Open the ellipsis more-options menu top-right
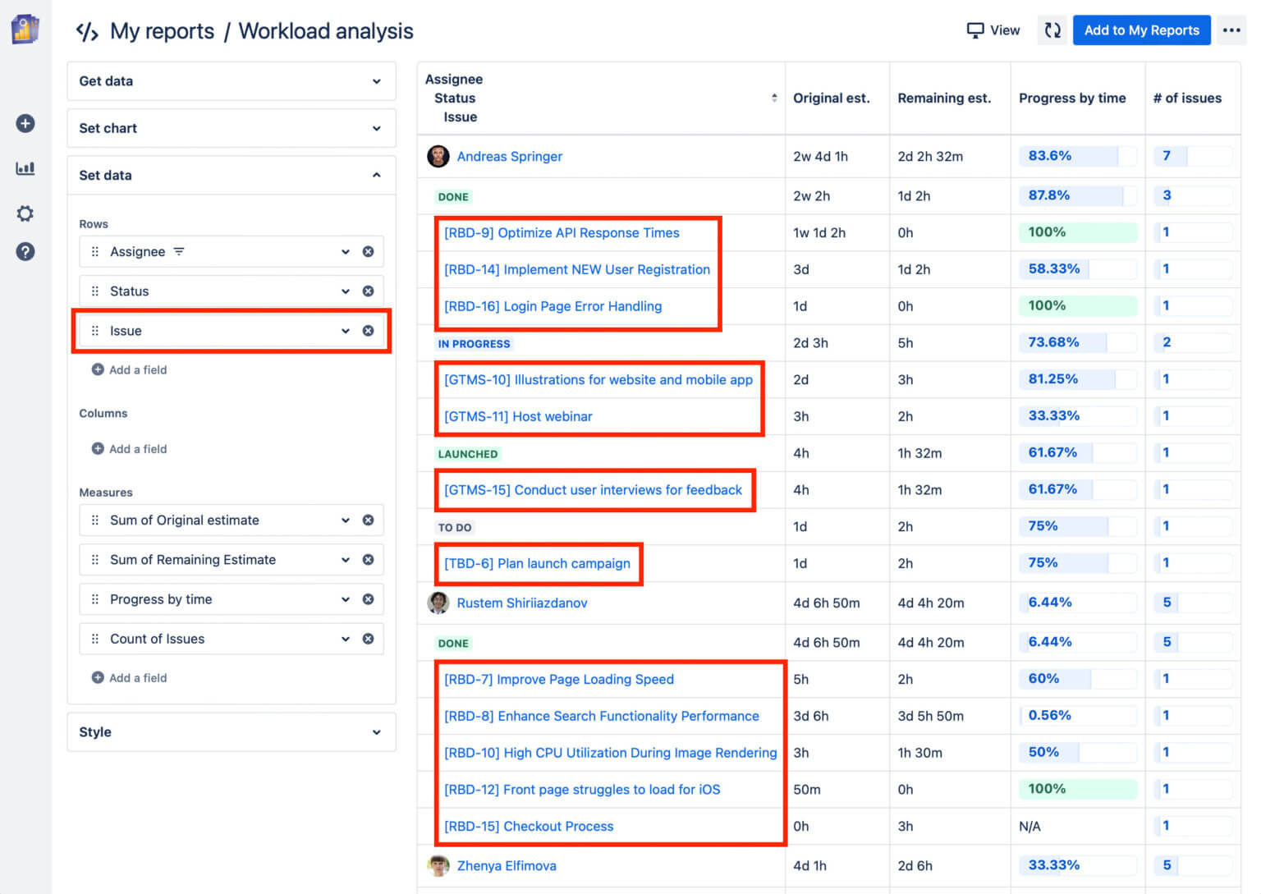Image resolution: width=1261 pixels, height=894 pixels. [x=1231, y=30]
